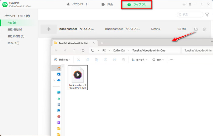Open Music in Explorer navigation pane

(x=59, y=116)
